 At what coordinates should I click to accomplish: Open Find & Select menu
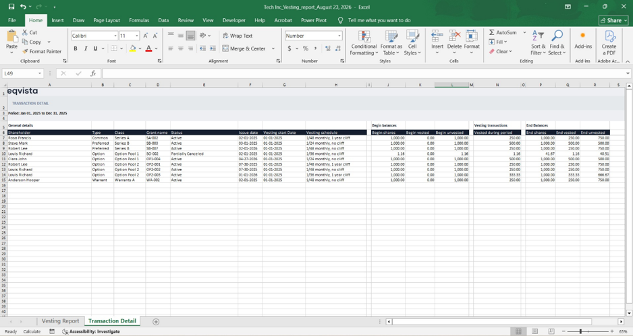[557, 43]
